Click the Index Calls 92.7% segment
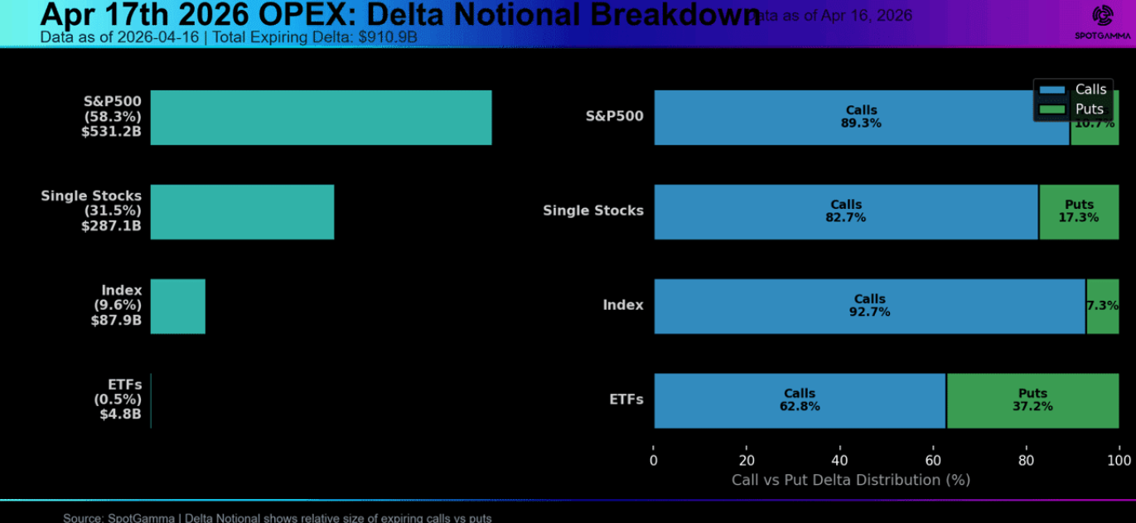This screenshot has height=523, width=1136. coord(869,307)
